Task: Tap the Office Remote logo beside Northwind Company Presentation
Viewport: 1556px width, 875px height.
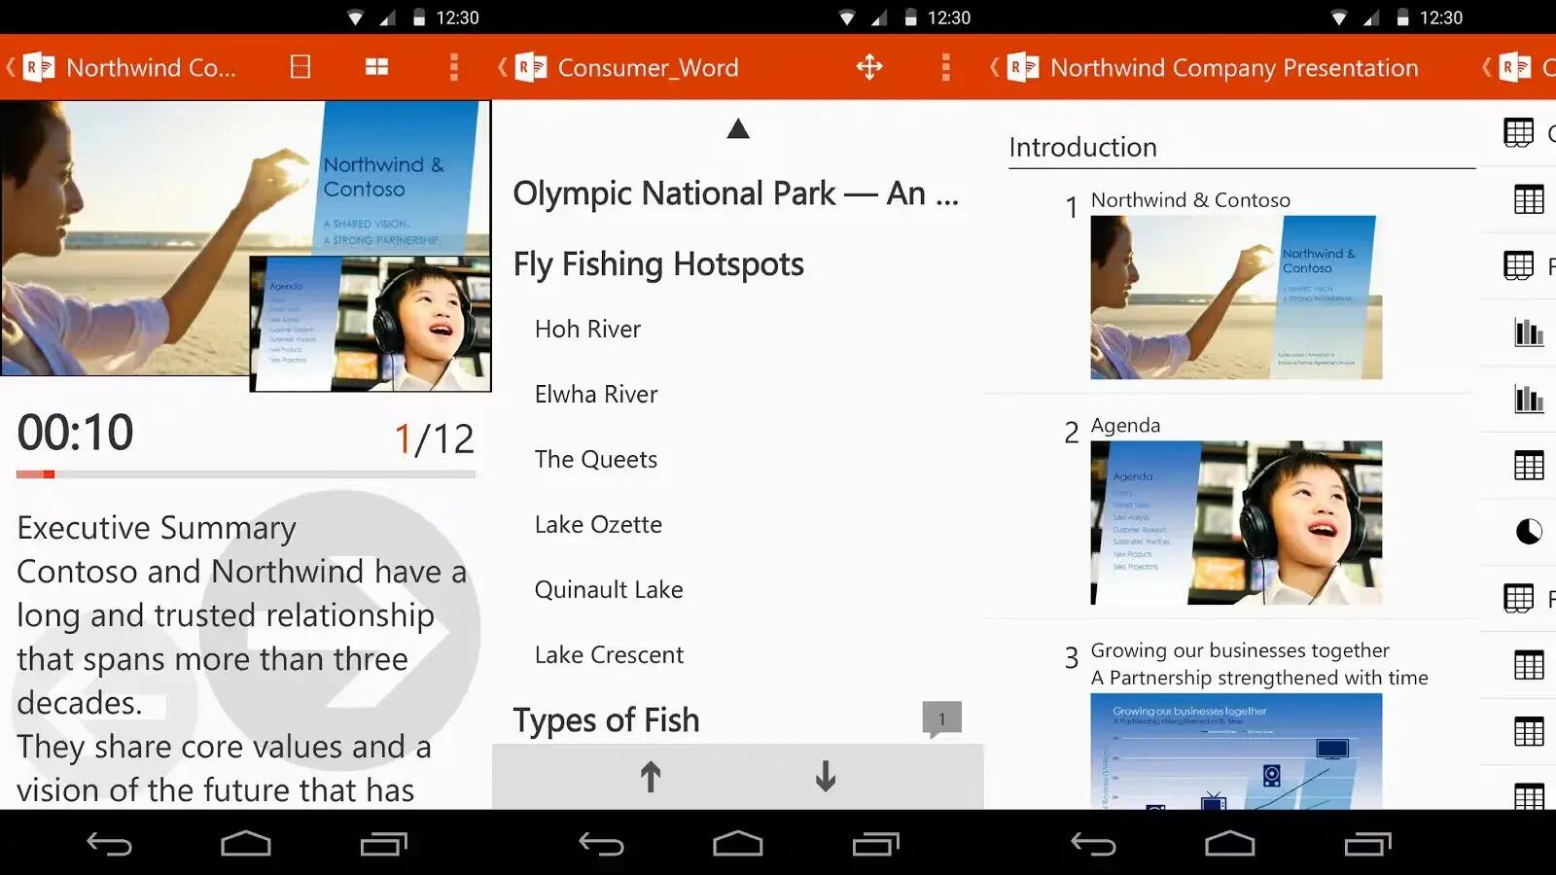Action: pyautogui.click(x=1022, y=67)
